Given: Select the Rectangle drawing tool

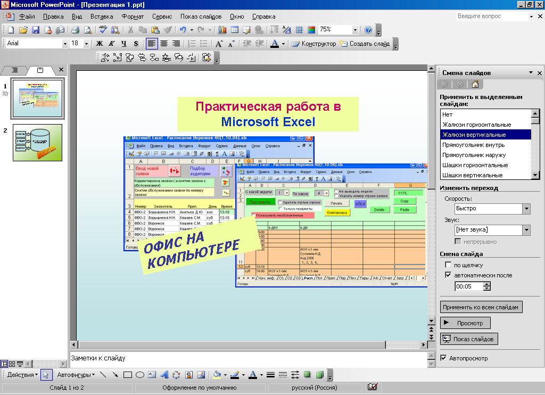Looking at the screenshot, I should pos(128,375).
